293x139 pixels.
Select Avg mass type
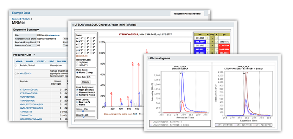coord(87,72)
